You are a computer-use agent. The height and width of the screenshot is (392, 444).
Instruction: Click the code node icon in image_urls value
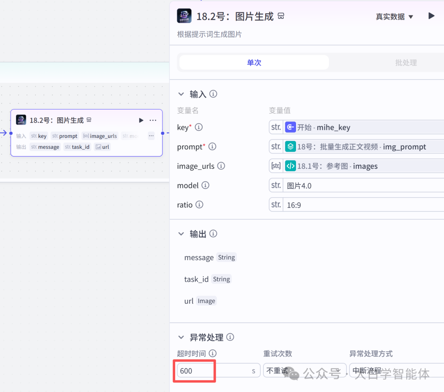tap(290, 166)
